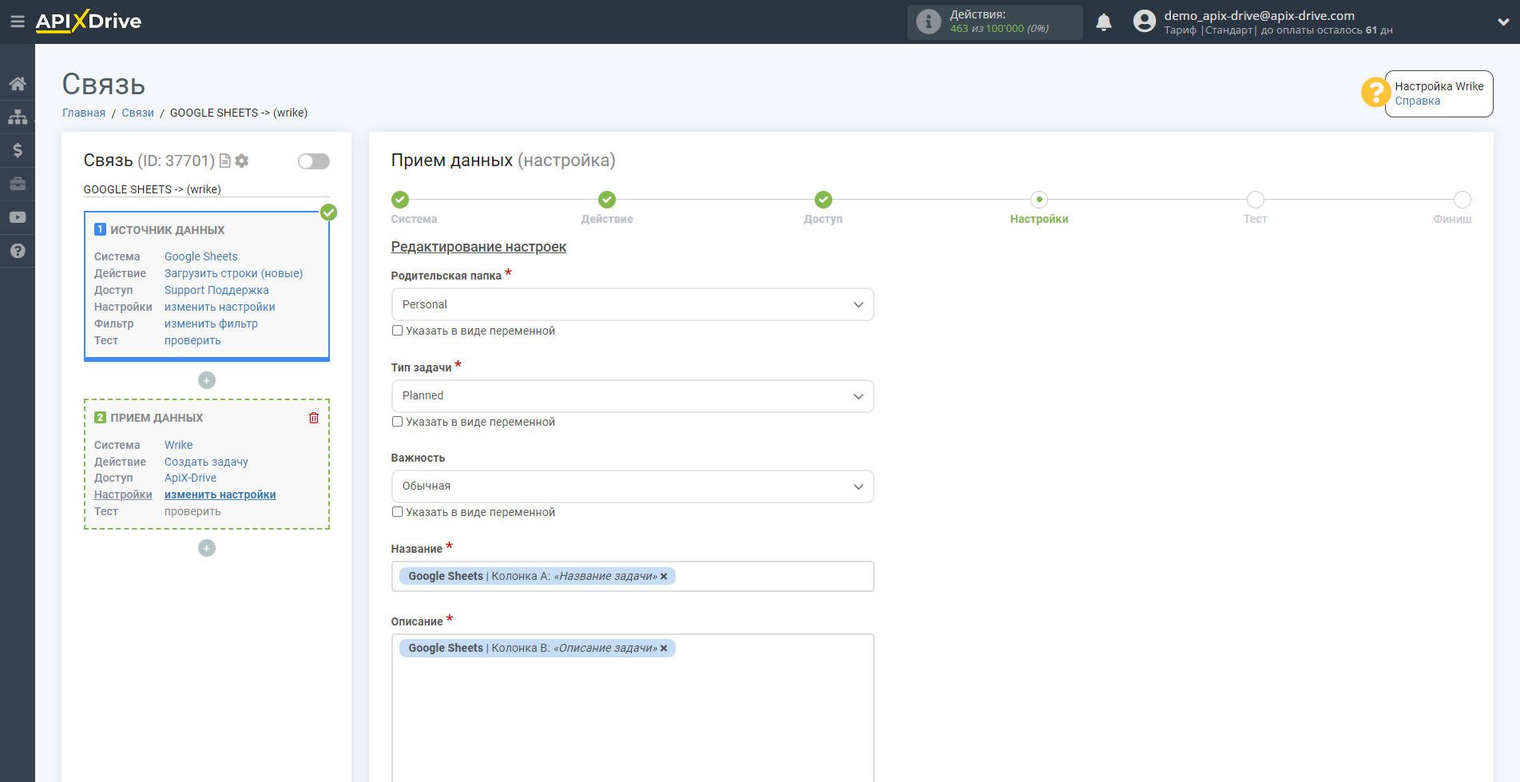Click source проверить test link
1520x782 pixels.
tap(192, 340)
